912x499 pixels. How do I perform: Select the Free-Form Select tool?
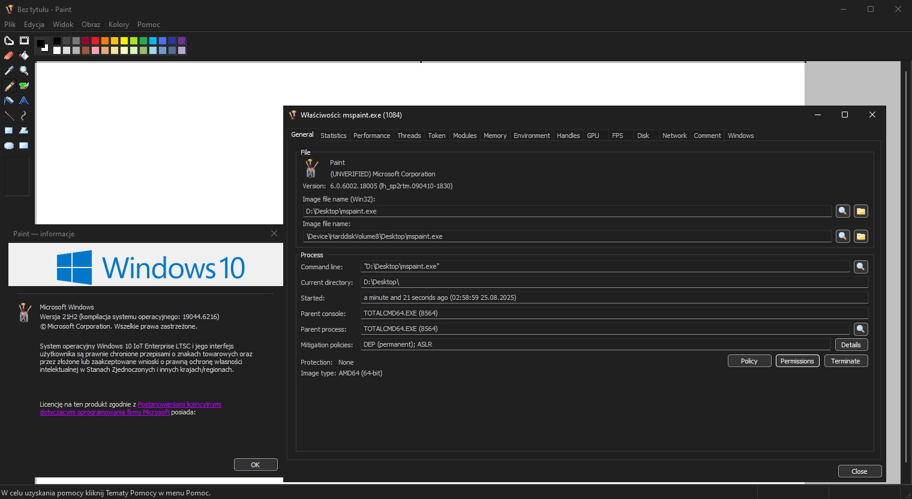(9, 41)
